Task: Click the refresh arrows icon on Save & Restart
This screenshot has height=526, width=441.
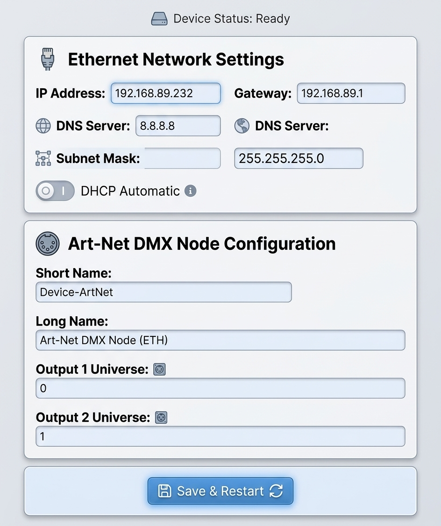Action: click(x=276, y=491)
